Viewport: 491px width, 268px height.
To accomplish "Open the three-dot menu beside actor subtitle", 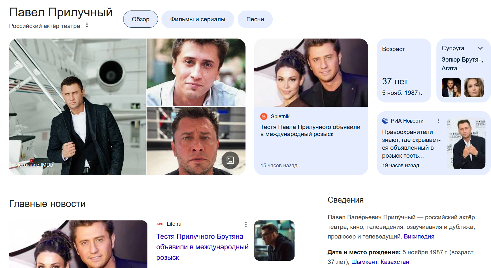I will point(87,25).
